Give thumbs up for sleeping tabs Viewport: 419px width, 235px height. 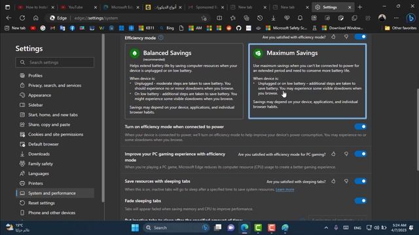(333, 181)
